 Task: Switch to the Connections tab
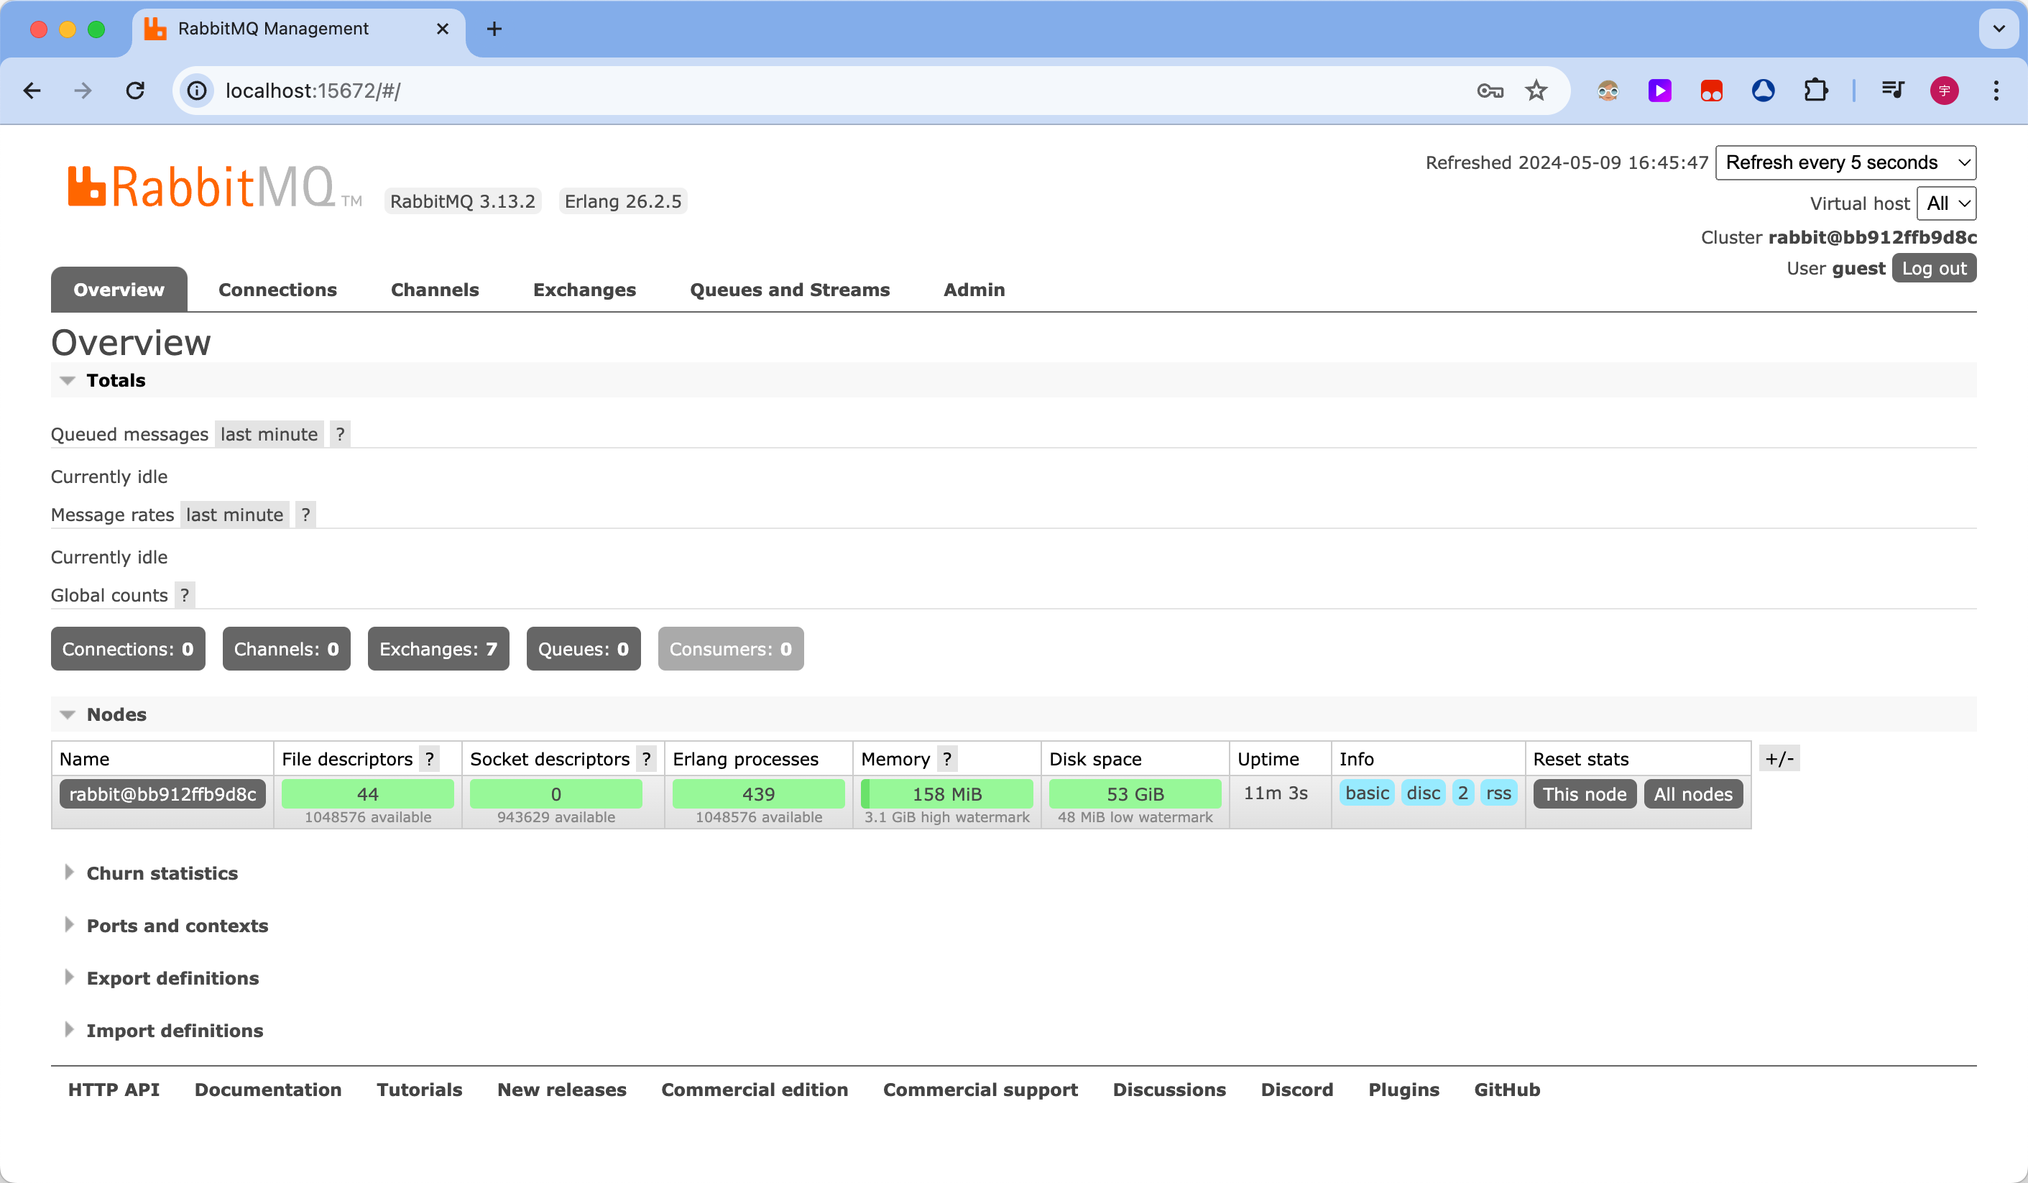tap(277, 290)
